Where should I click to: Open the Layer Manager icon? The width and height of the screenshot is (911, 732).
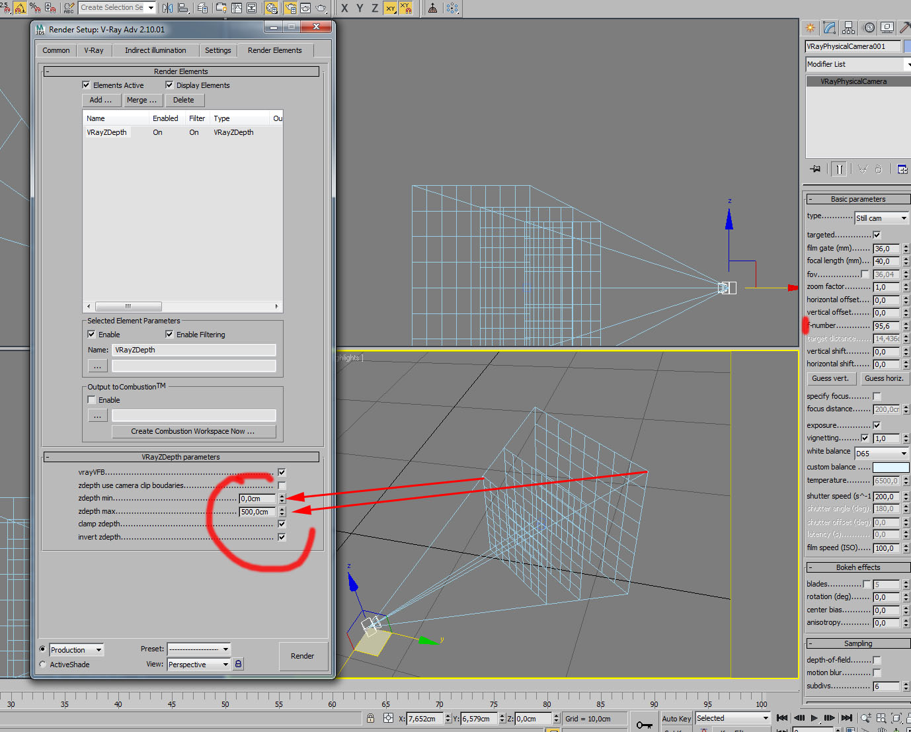pos(203,8)
